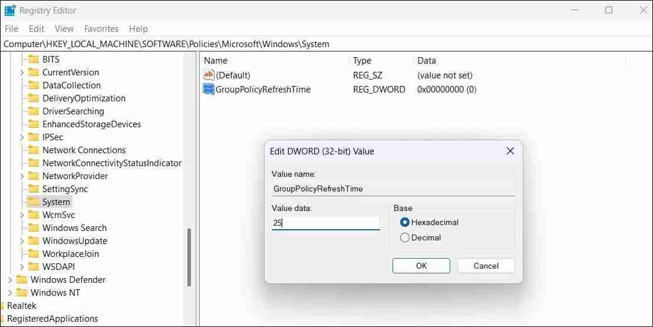Click the Network Connections folder icon

point(34,150)
